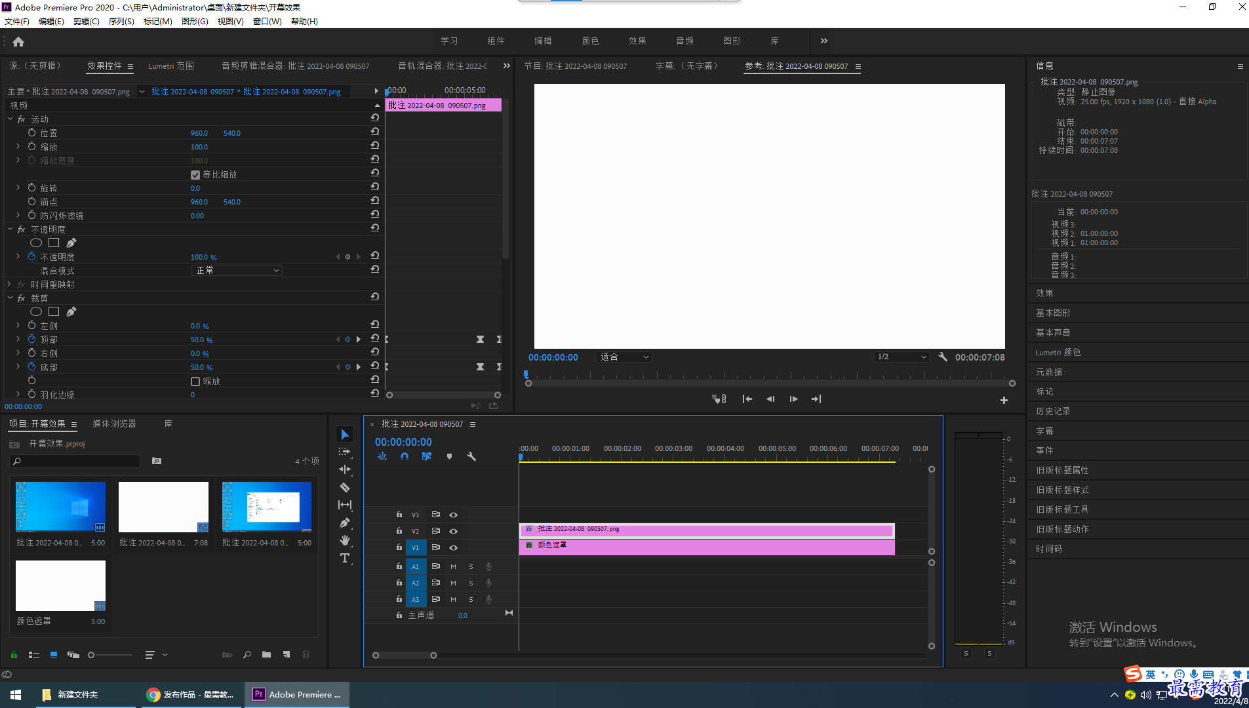Select the Pen tool in the tools panel
The height and width of the screenshot is (708, 1249).
point(345,522)
